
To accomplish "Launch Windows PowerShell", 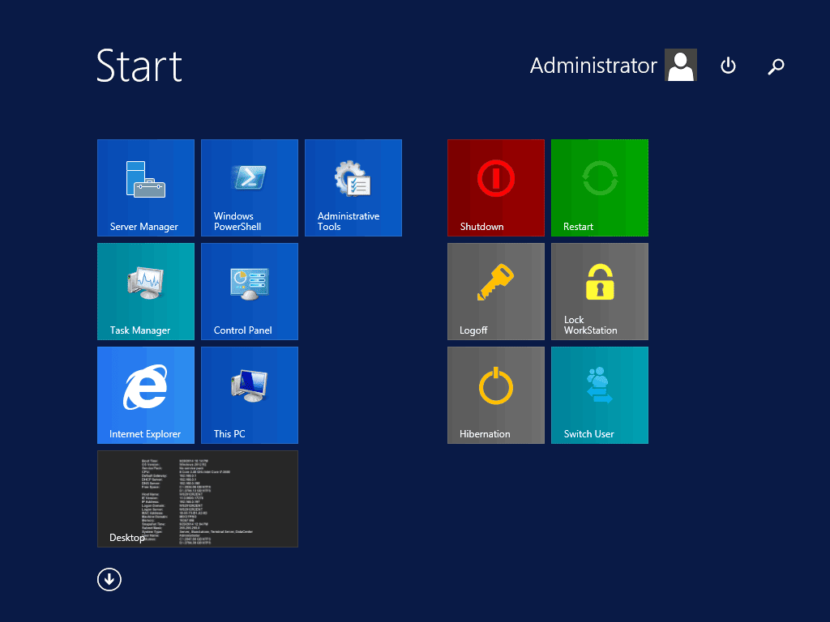I will pos(249,188).
